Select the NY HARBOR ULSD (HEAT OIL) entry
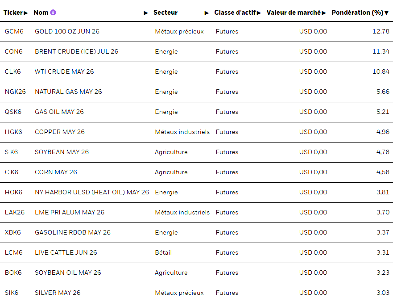The height and width of the screenshot is (302, 393). [x=91, y=192]
